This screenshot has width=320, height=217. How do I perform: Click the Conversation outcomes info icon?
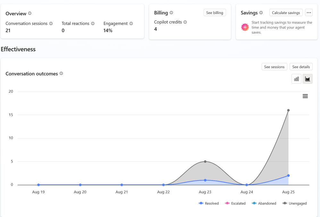click(x=61, y=73)
